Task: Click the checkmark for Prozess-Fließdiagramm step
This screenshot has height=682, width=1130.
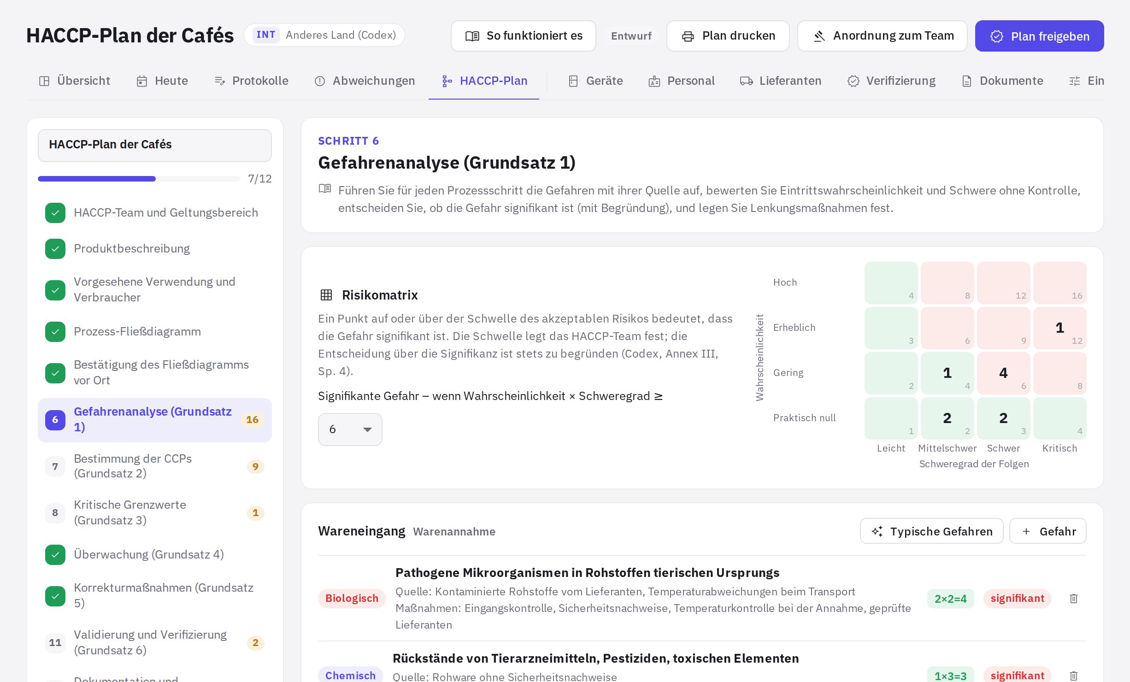Action: 55,332
